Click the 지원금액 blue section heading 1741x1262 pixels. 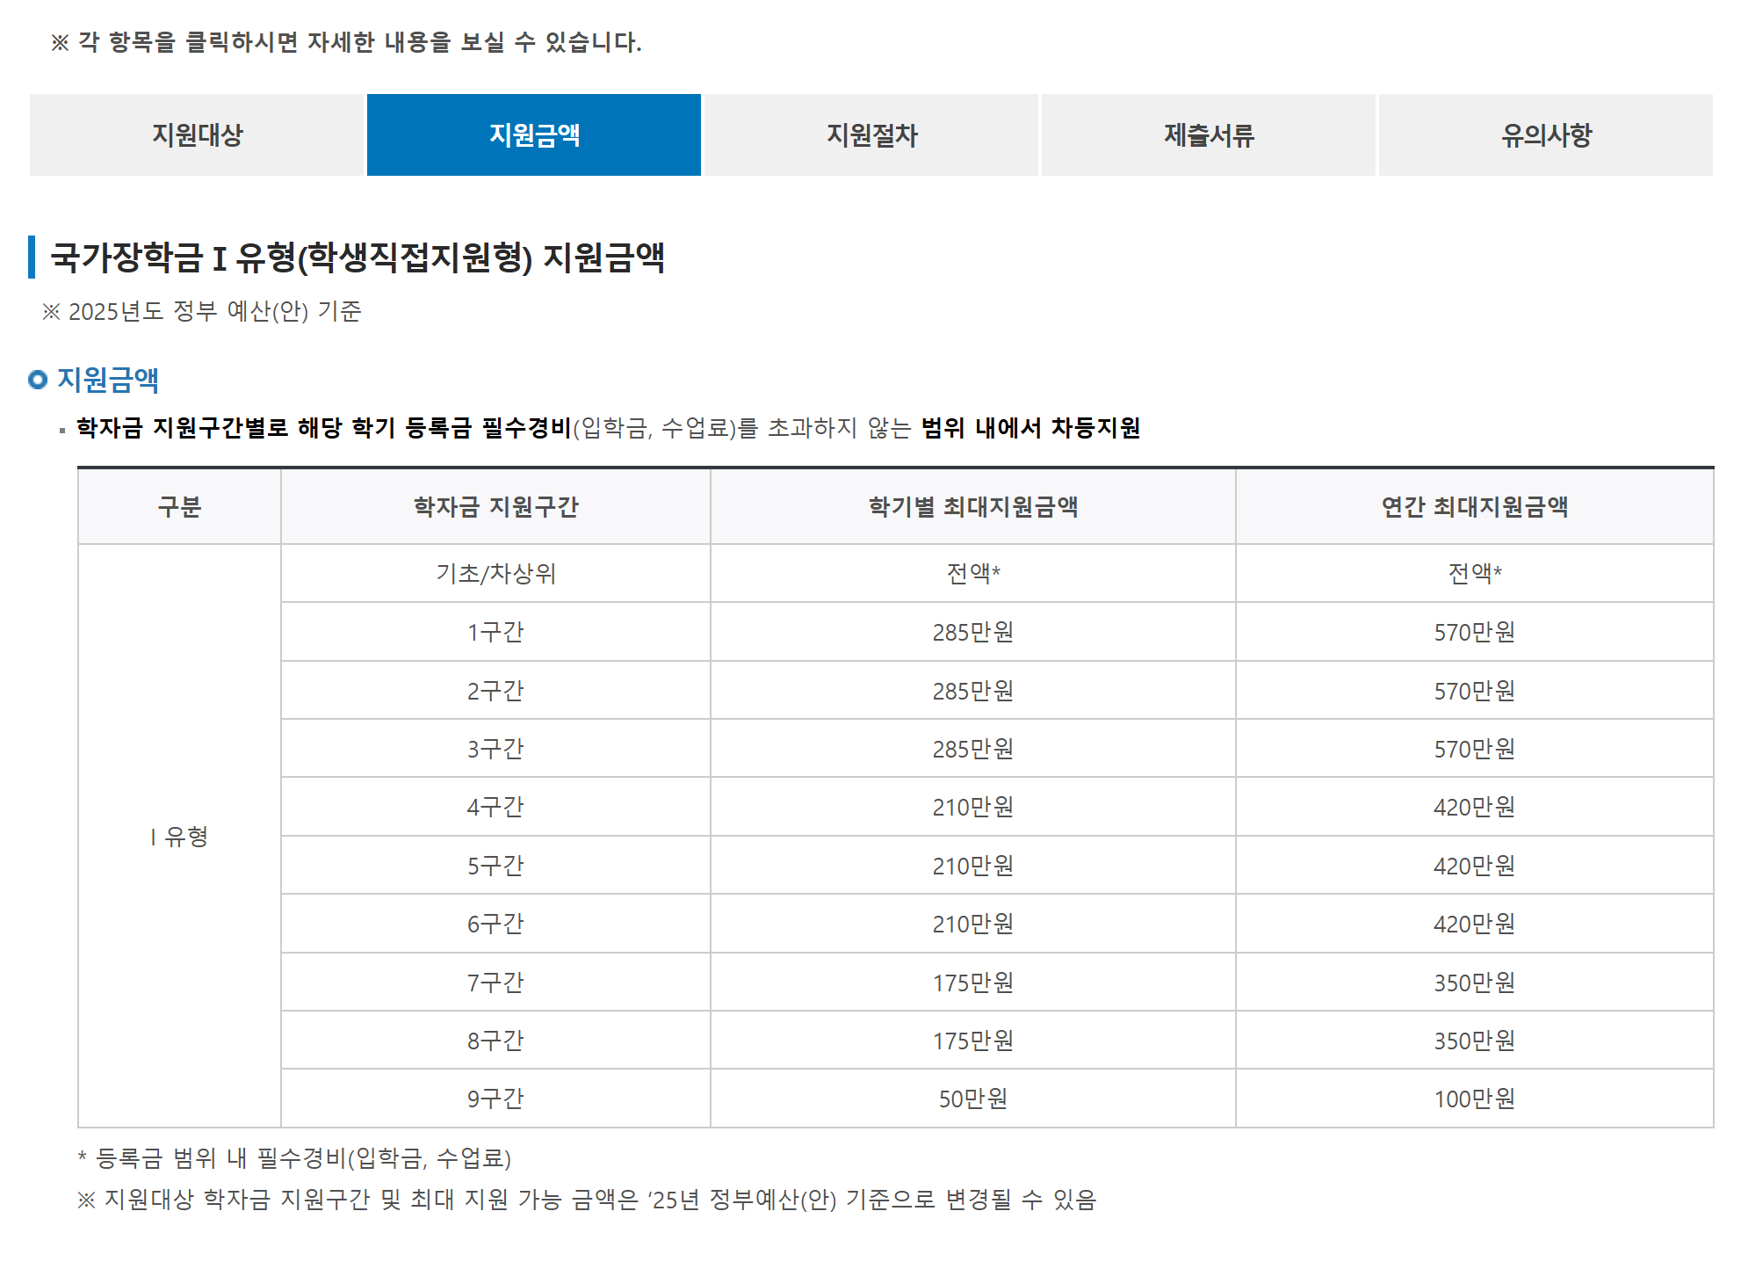[x=107, y=380]
